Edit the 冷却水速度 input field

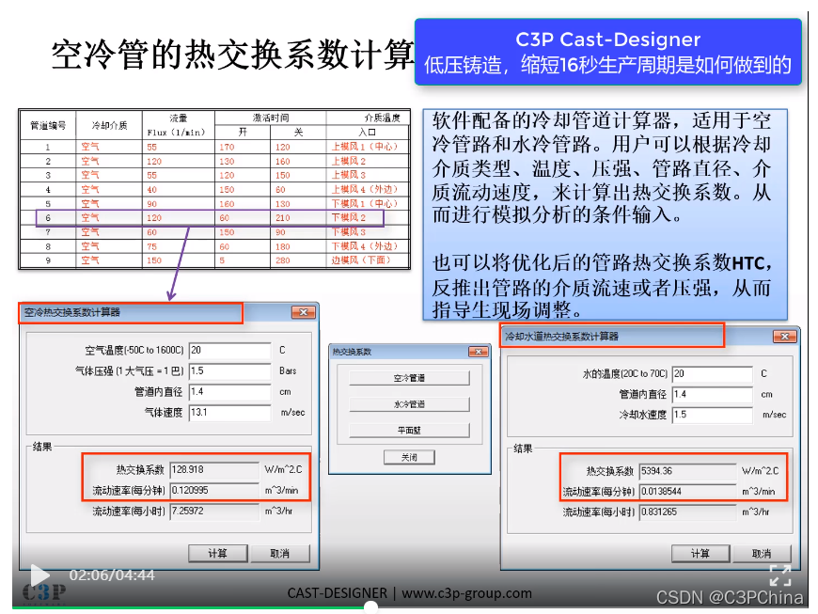pyautogui.click(x=712, y=415)
